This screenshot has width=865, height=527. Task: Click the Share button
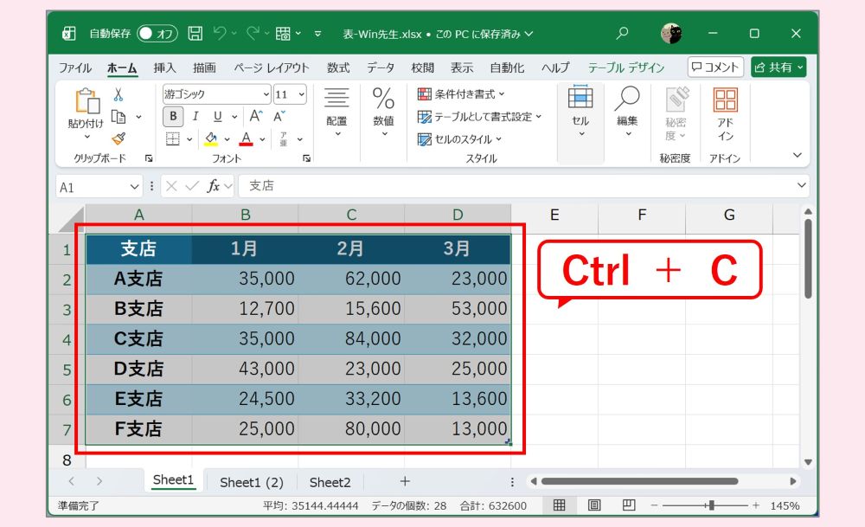click(x=779, y=67)
